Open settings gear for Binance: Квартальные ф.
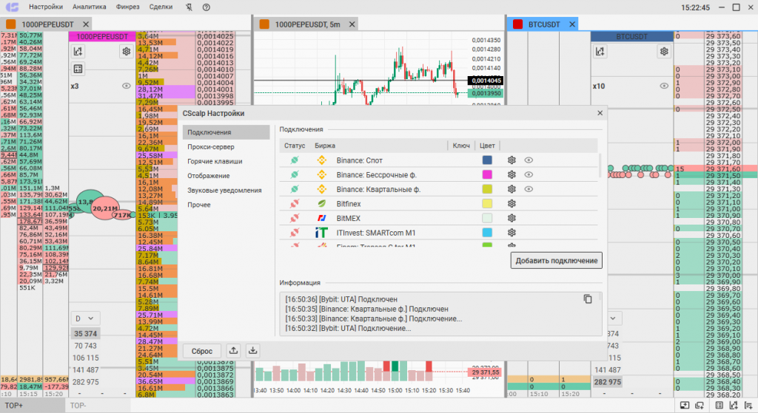The image size is (758, 413). point(512,189)
